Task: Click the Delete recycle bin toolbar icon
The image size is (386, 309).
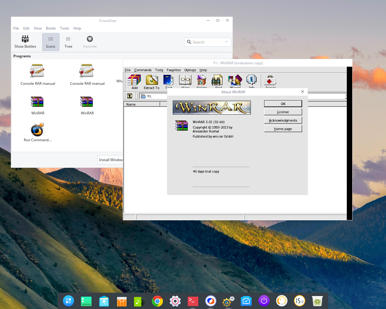Action: pos(202,81)
